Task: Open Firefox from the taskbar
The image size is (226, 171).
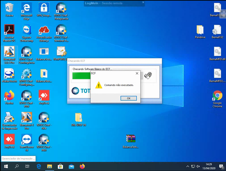Action: tap(82, 166)
